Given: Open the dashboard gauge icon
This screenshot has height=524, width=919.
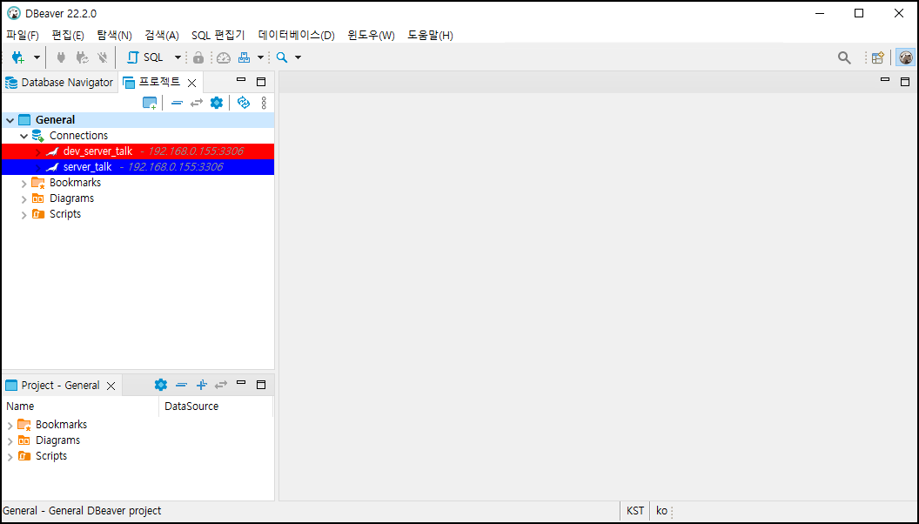Looking at the screenshot, I should (x=224, y=57).
